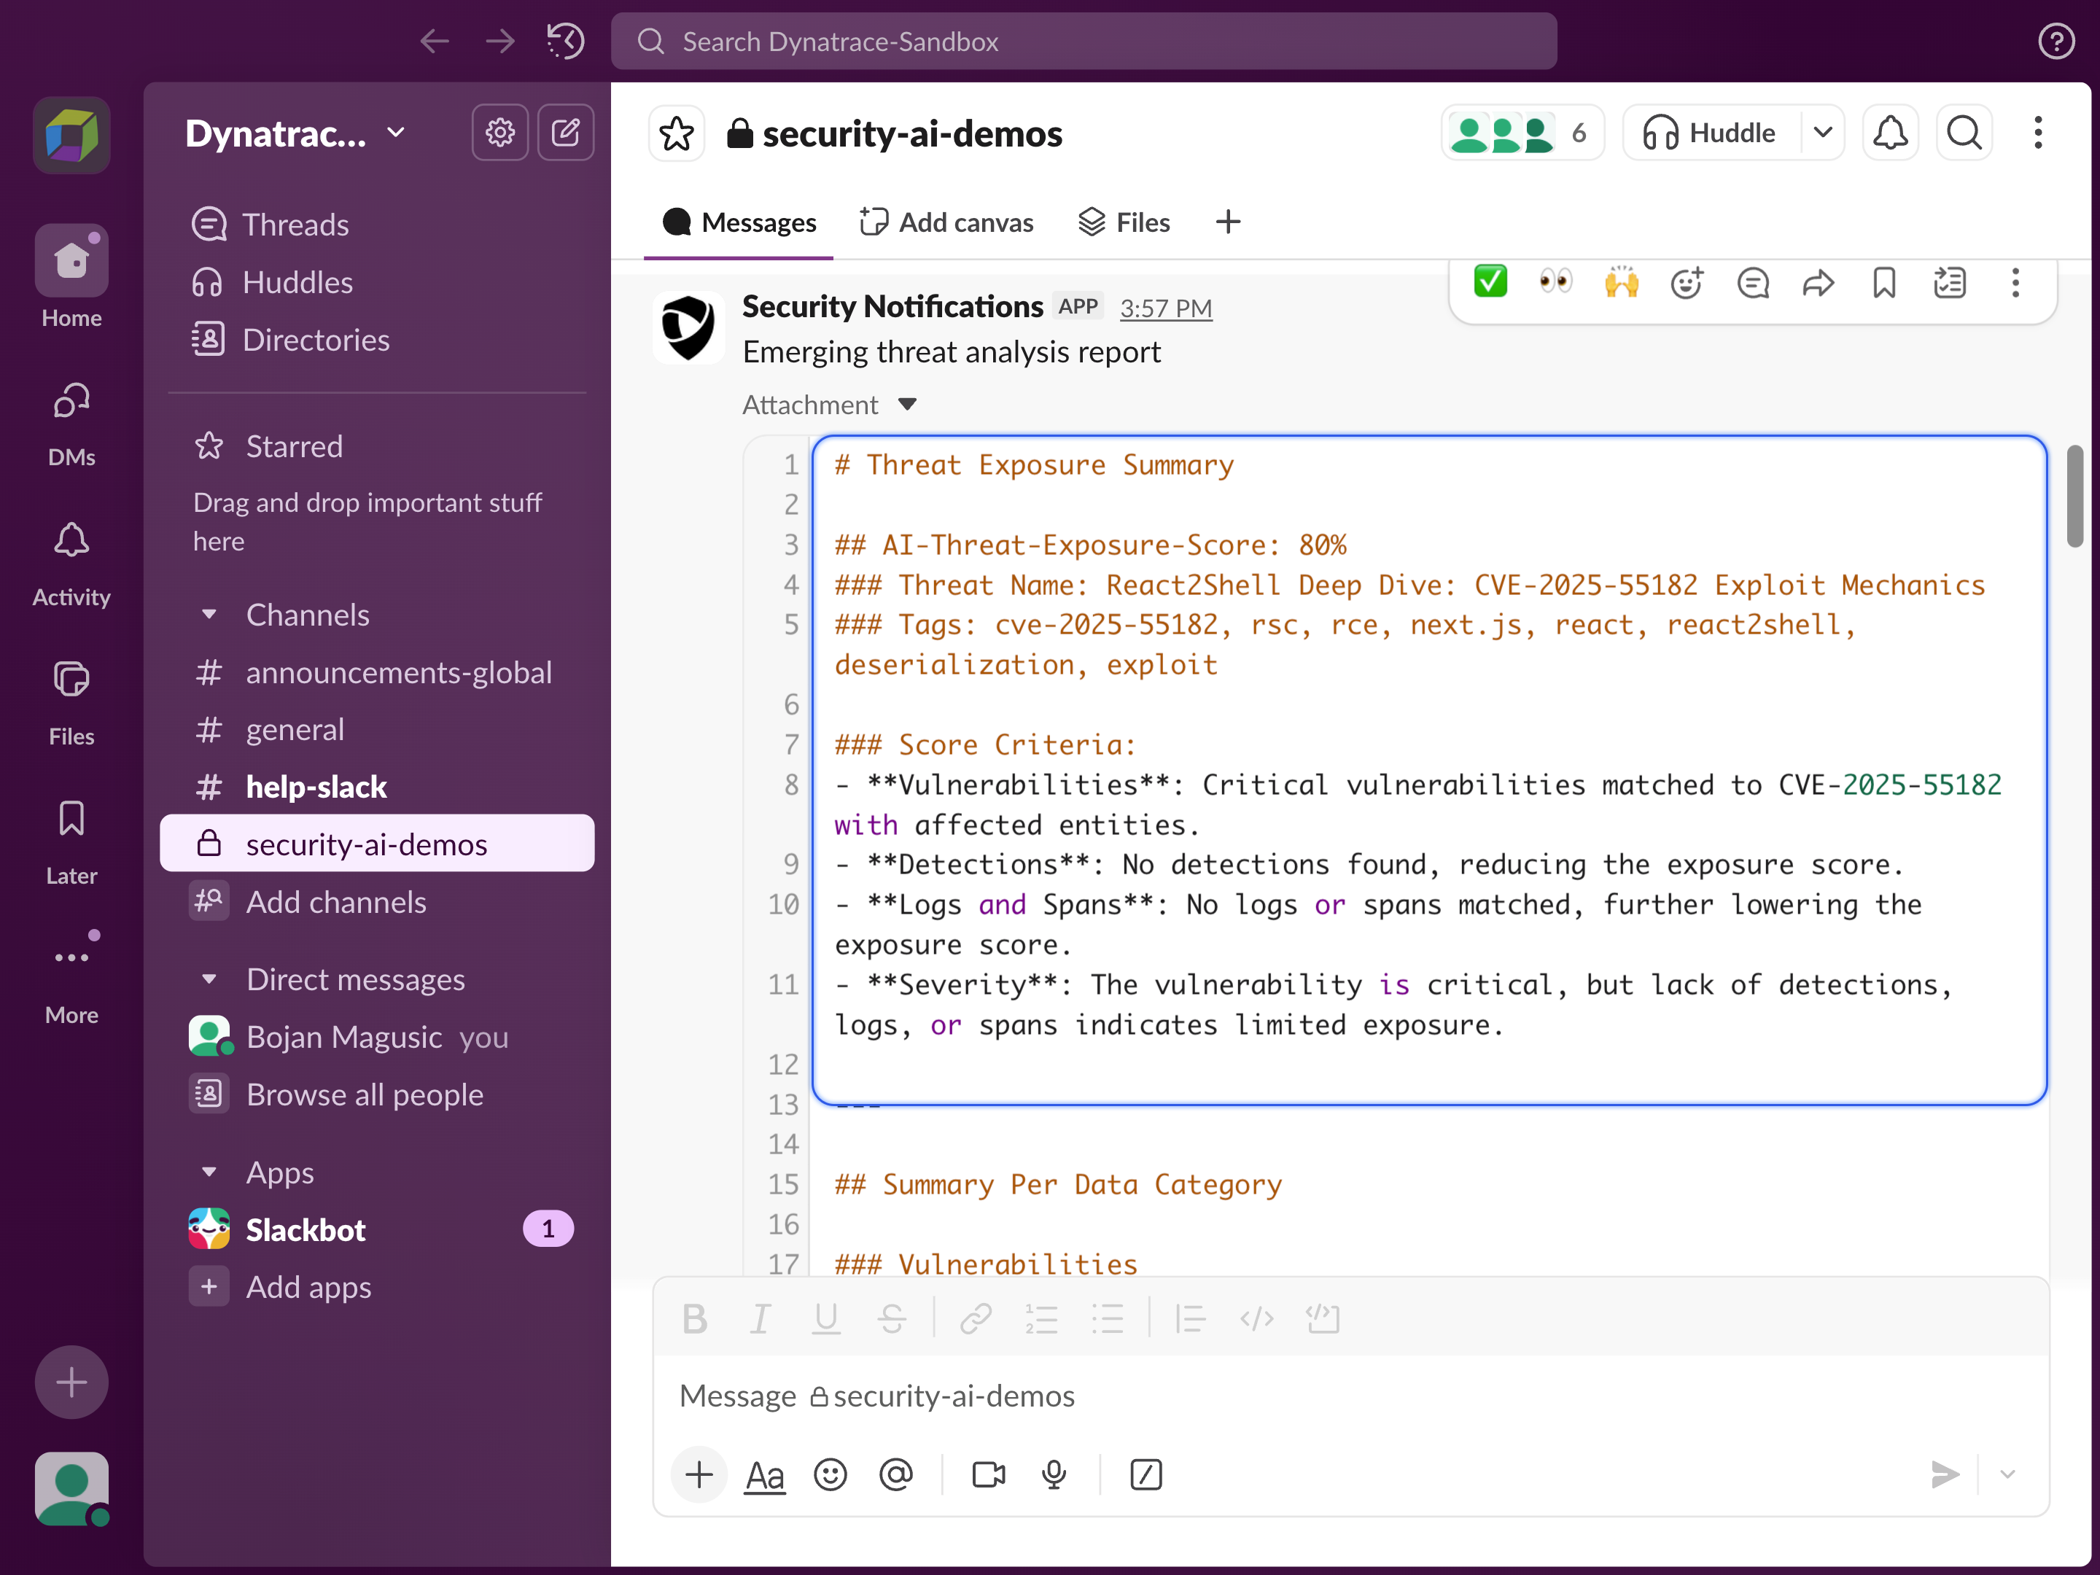Switch to the Files tab
The width and height of the screenshot is (2100, 1575).
[x=1124, y=222]
